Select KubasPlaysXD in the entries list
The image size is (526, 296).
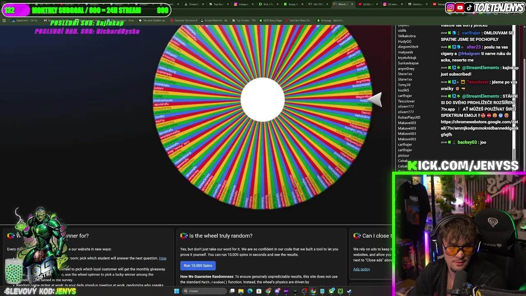click(x=409, y=118)
